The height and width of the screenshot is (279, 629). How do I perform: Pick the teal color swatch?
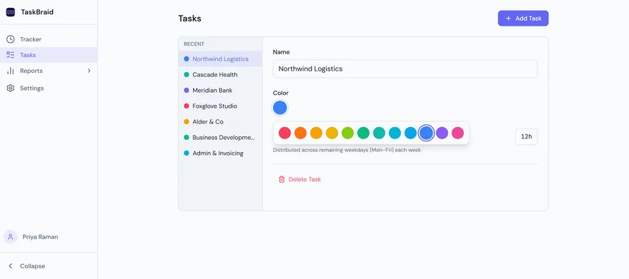pyautogui.click(x=379, y=133)
